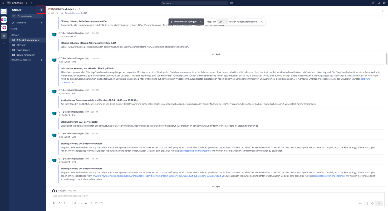The height and width of the screenshot is (211, 388).
Task: Insert a link with the chain icon
Action: tap(75, 203)
